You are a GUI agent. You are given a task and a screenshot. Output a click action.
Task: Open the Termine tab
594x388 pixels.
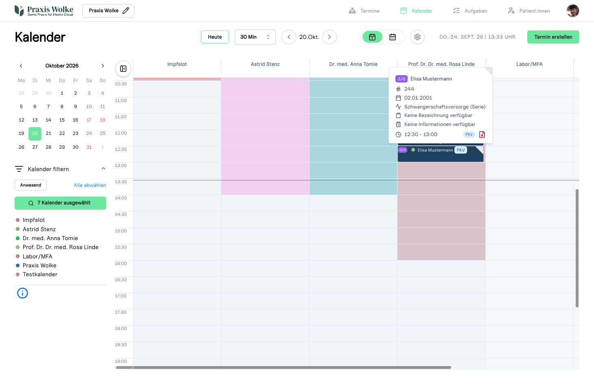point(364,11)
